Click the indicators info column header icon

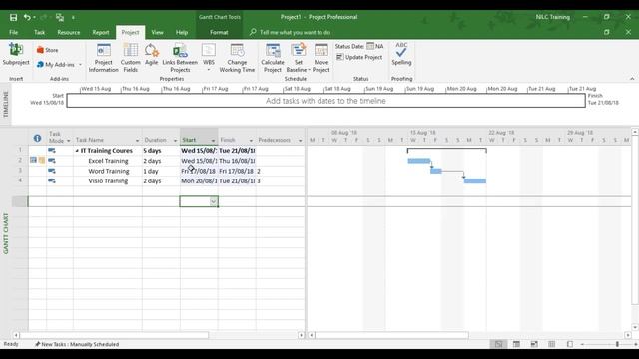pos(37,138)
